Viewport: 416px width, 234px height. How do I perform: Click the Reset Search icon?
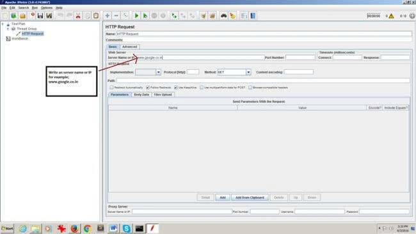[x=233, y=15]
